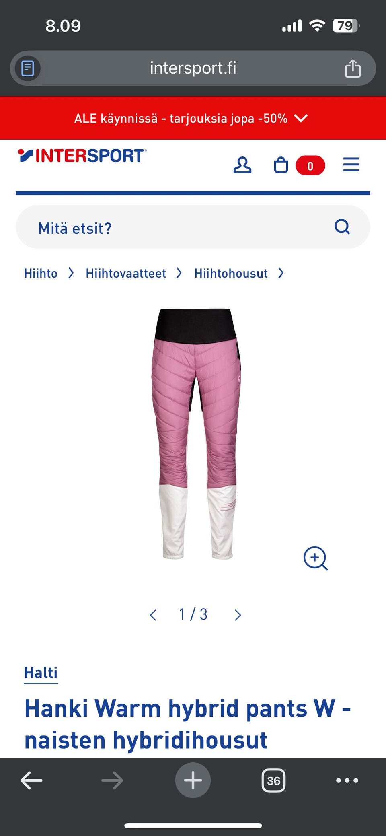Go to the Hiihto breadcrumb
Viewport: 386px width, 836px height.
[41, 273]
